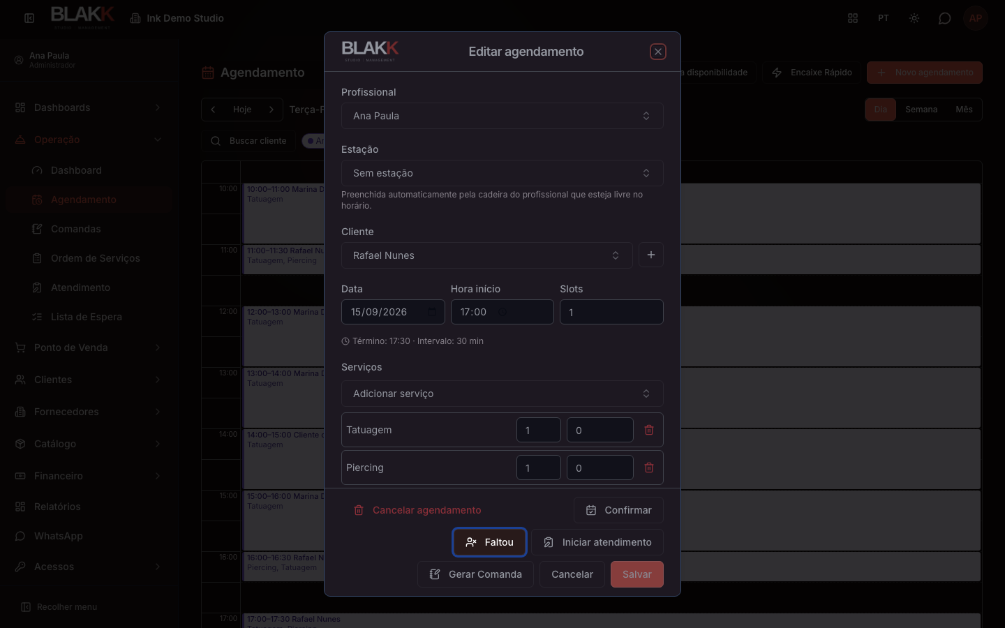Toggle light/dark theme sun icon
Viewport: 1005px width, 628px height.
point(914,18)
